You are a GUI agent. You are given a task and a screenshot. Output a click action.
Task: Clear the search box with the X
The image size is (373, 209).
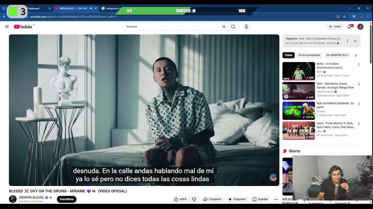(x=224, y=27)
